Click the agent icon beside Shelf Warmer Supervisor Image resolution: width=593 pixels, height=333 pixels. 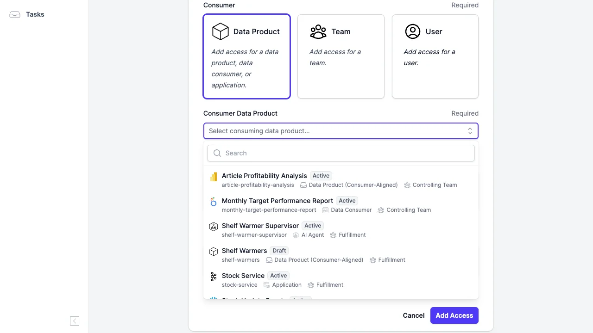coord(214,227)
